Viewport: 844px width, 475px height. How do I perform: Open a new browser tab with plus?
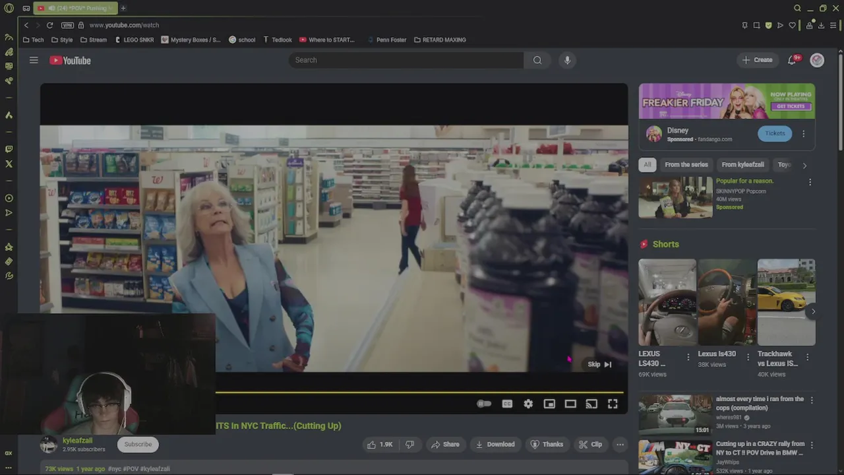pos(123,8)
